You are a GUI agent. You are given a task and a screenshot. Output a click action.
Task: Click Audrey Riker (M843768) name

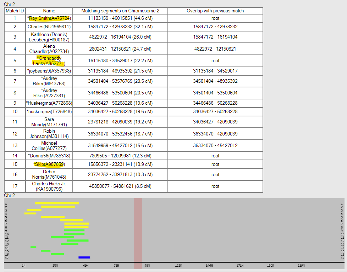click(49, 81)
